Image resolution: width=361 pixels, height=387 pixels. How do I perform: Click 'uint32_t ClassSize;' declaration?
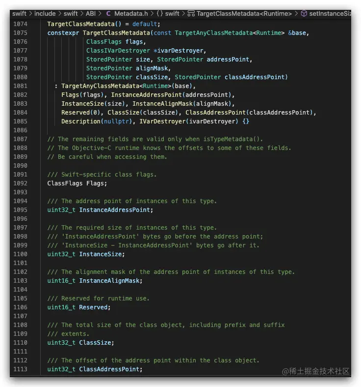(80, 343)
